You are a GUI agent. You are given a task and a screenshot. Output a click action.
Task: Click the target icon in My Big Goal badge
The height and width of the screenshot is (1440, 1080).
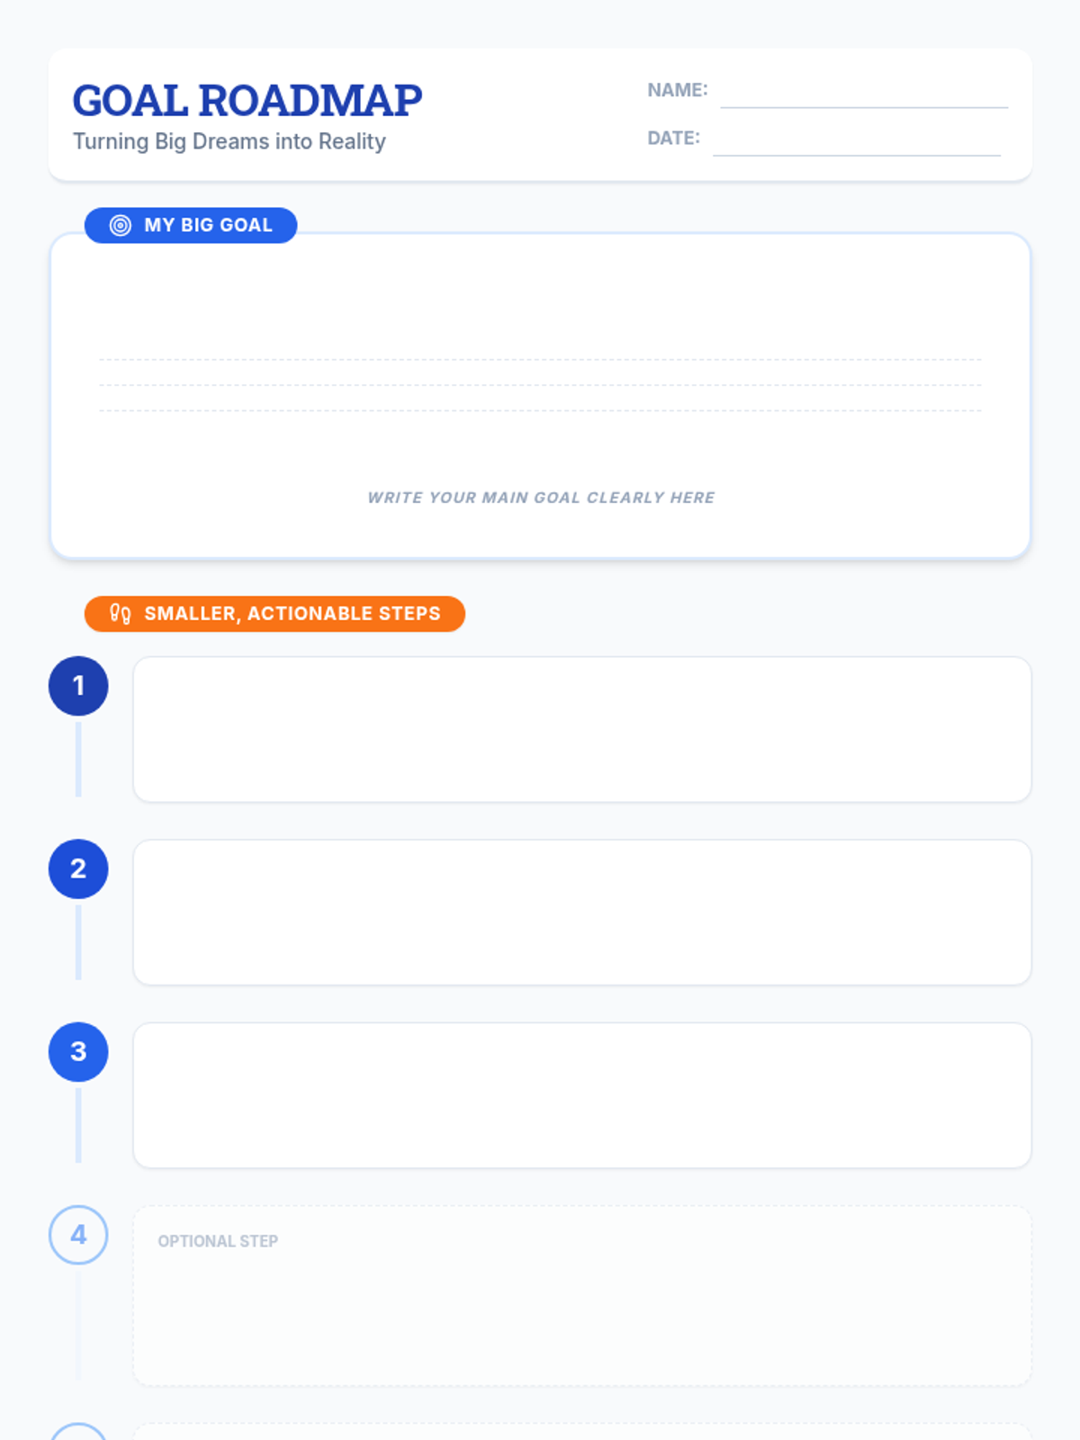click(121, 225)
